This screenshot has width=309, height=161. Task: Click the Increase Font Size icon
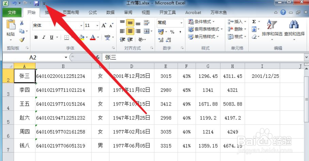pyautogui.click(x=104, y=25)
